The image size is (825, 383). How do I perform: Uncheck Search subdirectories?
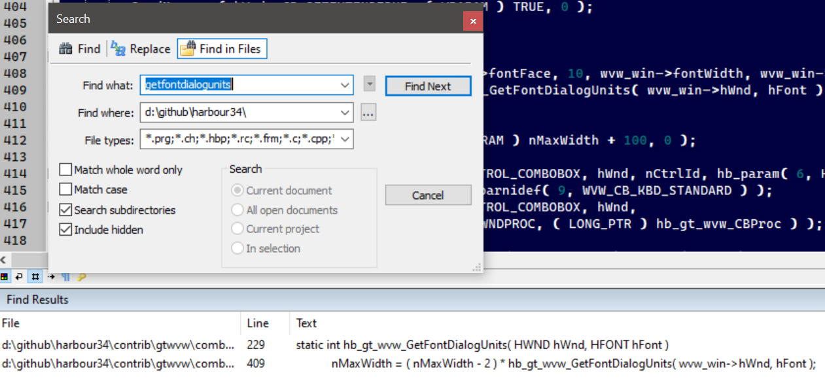pos(65,210)
